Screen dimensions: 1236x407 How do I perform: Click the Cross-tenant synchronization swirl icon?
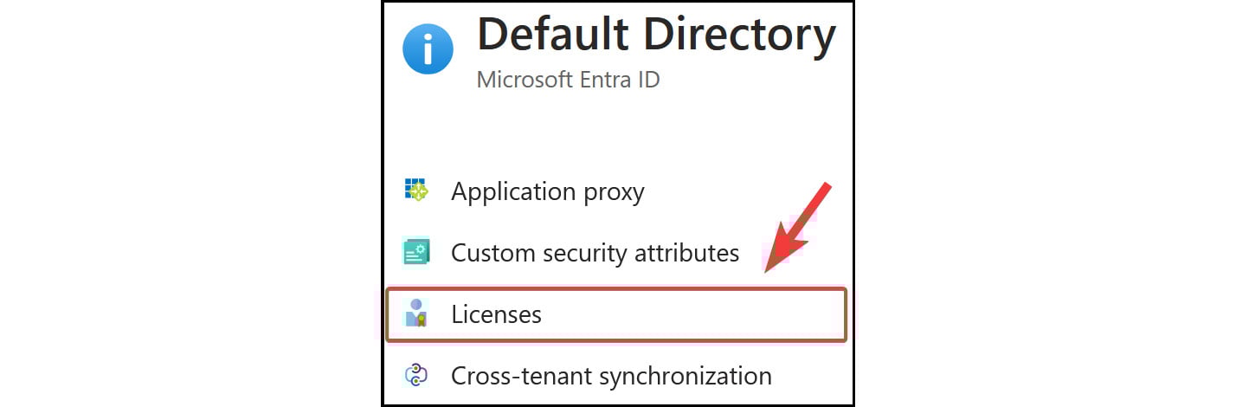point(416,376)
